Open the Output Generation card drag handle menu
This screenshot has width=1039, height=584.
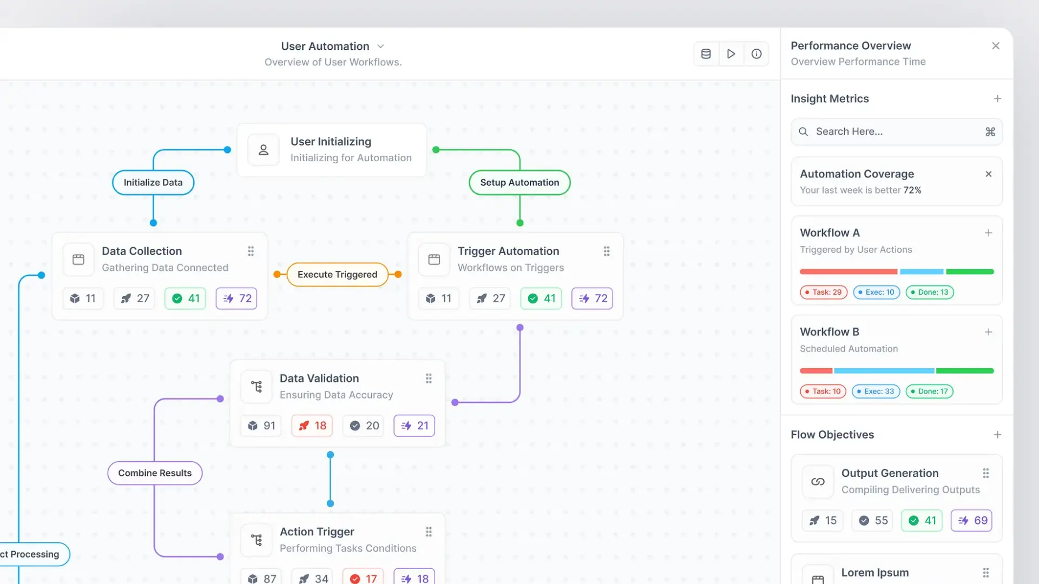coord(986,473)
